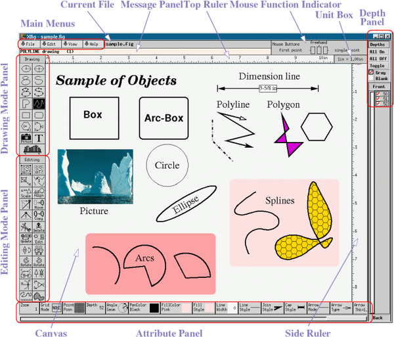Select the Text tool icon
This screenshot has width=394, height=337.
click(40, 137)
